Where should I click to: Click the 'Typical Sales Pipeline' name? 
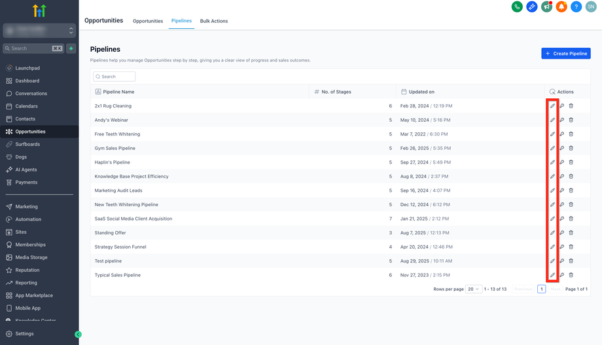pyautogui.click(x=118, y=275)
